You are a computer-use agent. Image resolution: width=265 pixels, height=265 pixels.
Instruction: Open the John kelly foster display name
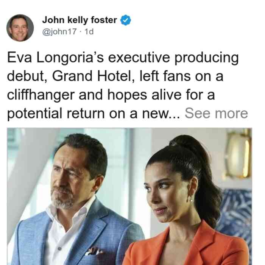[x=79, y=20]
